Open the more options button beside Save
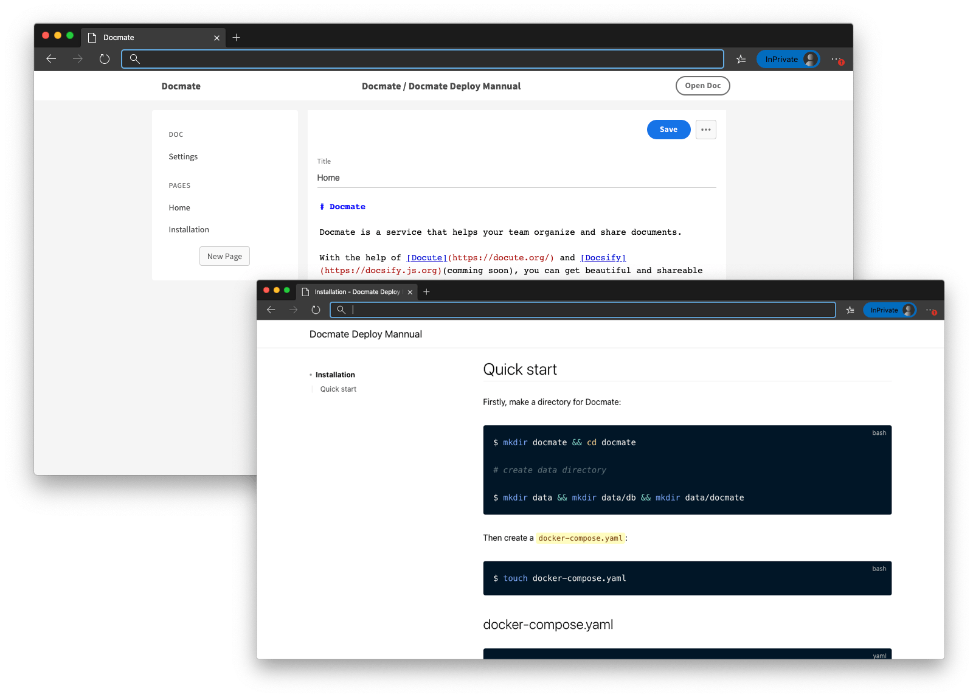Viewport: 973px width, 697px height. pyautogui.click(x=706, y=130)
